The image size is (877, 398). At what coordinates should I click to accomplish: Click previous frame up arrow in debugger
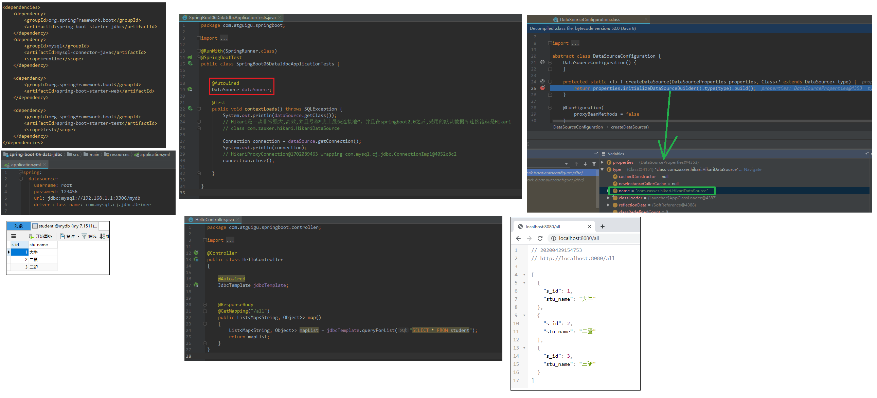pos(576,164)
